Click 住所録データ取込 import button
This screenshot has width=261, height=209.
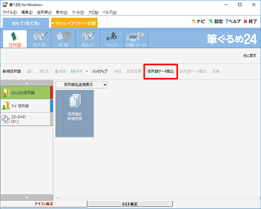161,71
